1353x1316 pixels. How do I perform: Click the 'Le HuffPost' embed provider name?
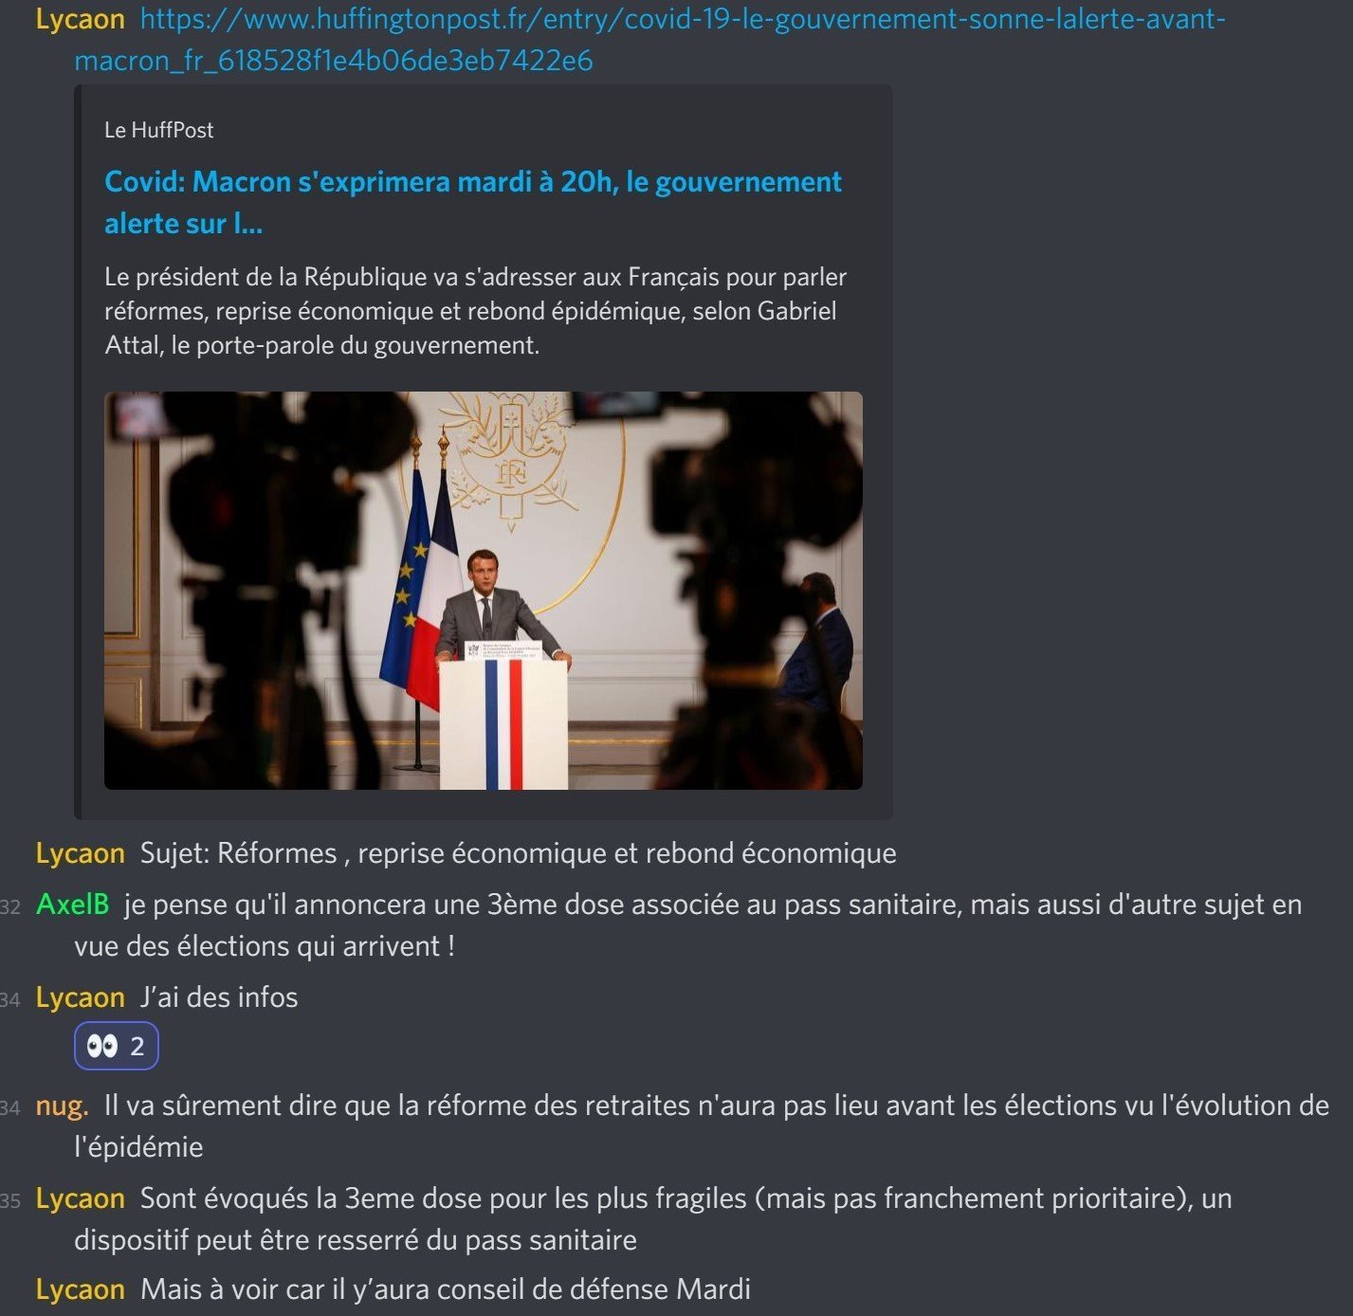(x=158, y=130)
